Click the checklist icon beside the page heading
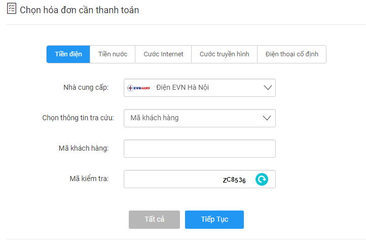This screenshot has width=366, height=243. 12,9
